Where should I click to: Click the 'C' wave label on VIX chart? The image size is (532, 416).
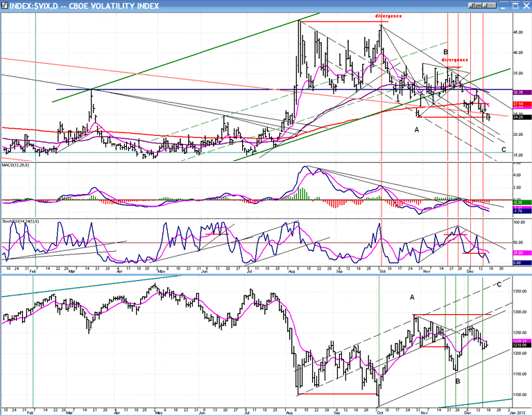pos(504,150)
